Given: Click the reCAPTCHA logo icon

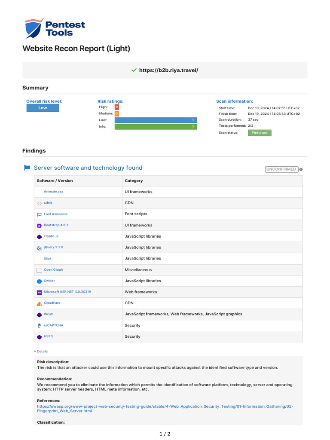Looking at the screenshot, I should [x=39, y=326].
